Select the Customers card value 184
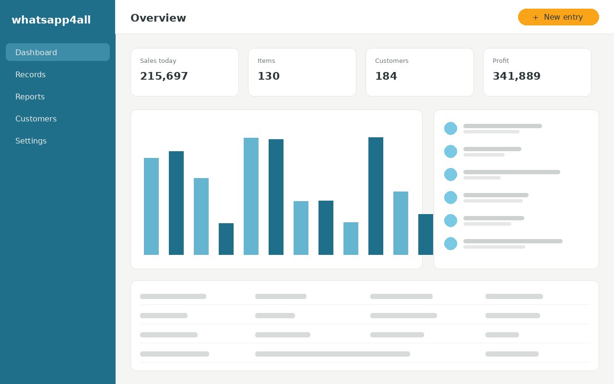Screen dimensions: 614x384 pyautogui.click(x=386, y=76)
